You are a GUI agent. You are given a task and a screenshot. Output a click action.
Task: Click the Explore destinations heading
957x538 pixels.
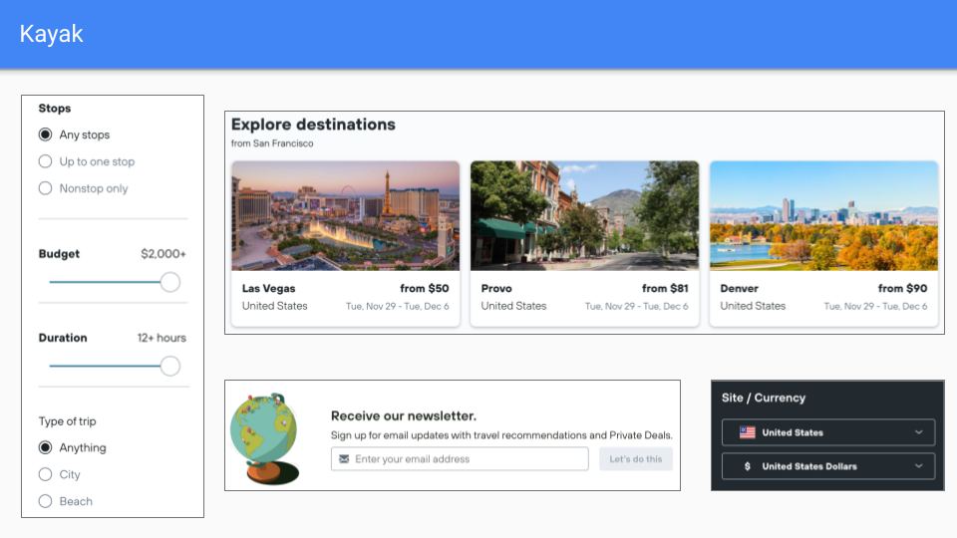point(313,125)
